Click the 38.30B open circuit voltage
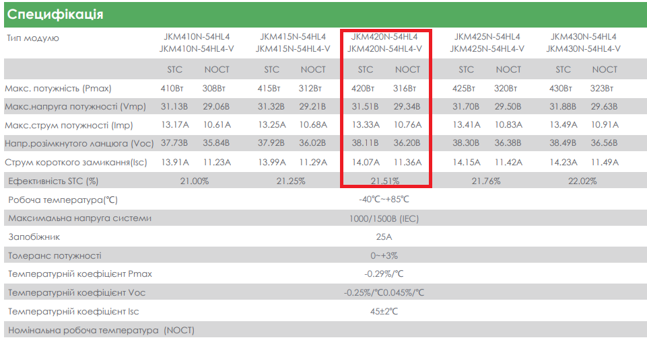The image size is (647, 340). click(x=467, y=142)
